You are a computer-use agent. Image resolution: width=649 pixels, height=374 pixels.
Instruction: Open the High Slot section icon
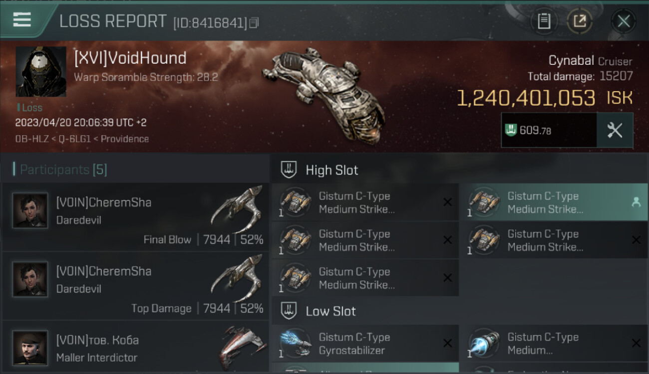288,170
